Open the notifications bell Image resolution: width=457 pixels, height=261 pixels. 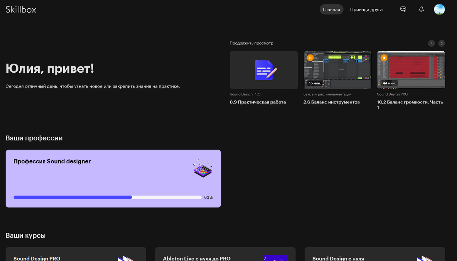pyautogui.click(x=421, y=9)
